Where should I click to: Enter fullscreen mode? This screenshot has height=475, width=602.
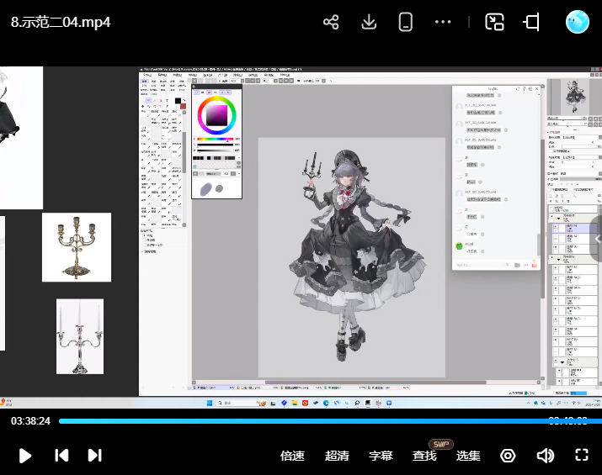[581, 456]
